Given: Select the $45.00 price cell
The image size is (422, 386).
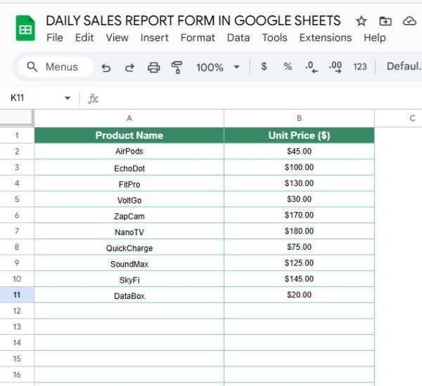Looking at the screenshot, I should click(x=299, y=152).
